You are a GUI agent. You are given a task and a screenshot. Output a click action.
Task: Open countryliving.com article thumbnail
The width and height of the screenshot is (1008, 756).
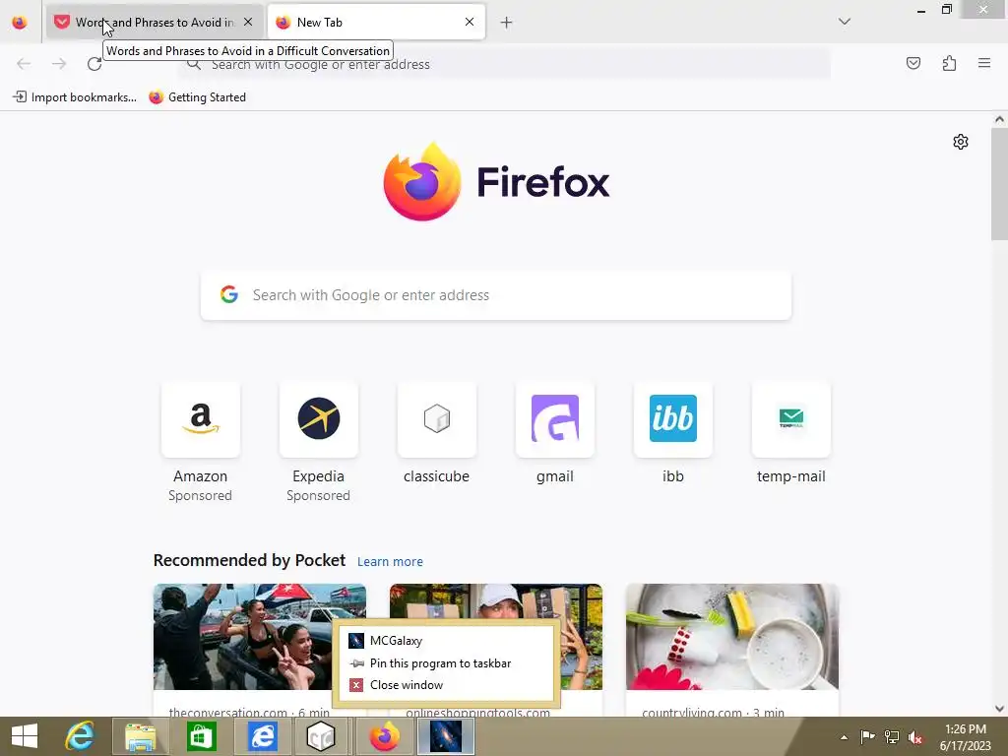click(732, 637)
